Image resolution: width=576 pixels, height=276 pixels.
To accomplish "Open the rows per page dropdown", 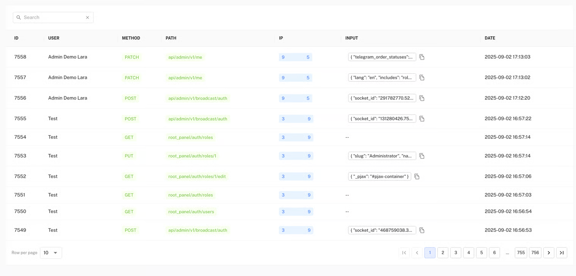I will pos(51,253).
